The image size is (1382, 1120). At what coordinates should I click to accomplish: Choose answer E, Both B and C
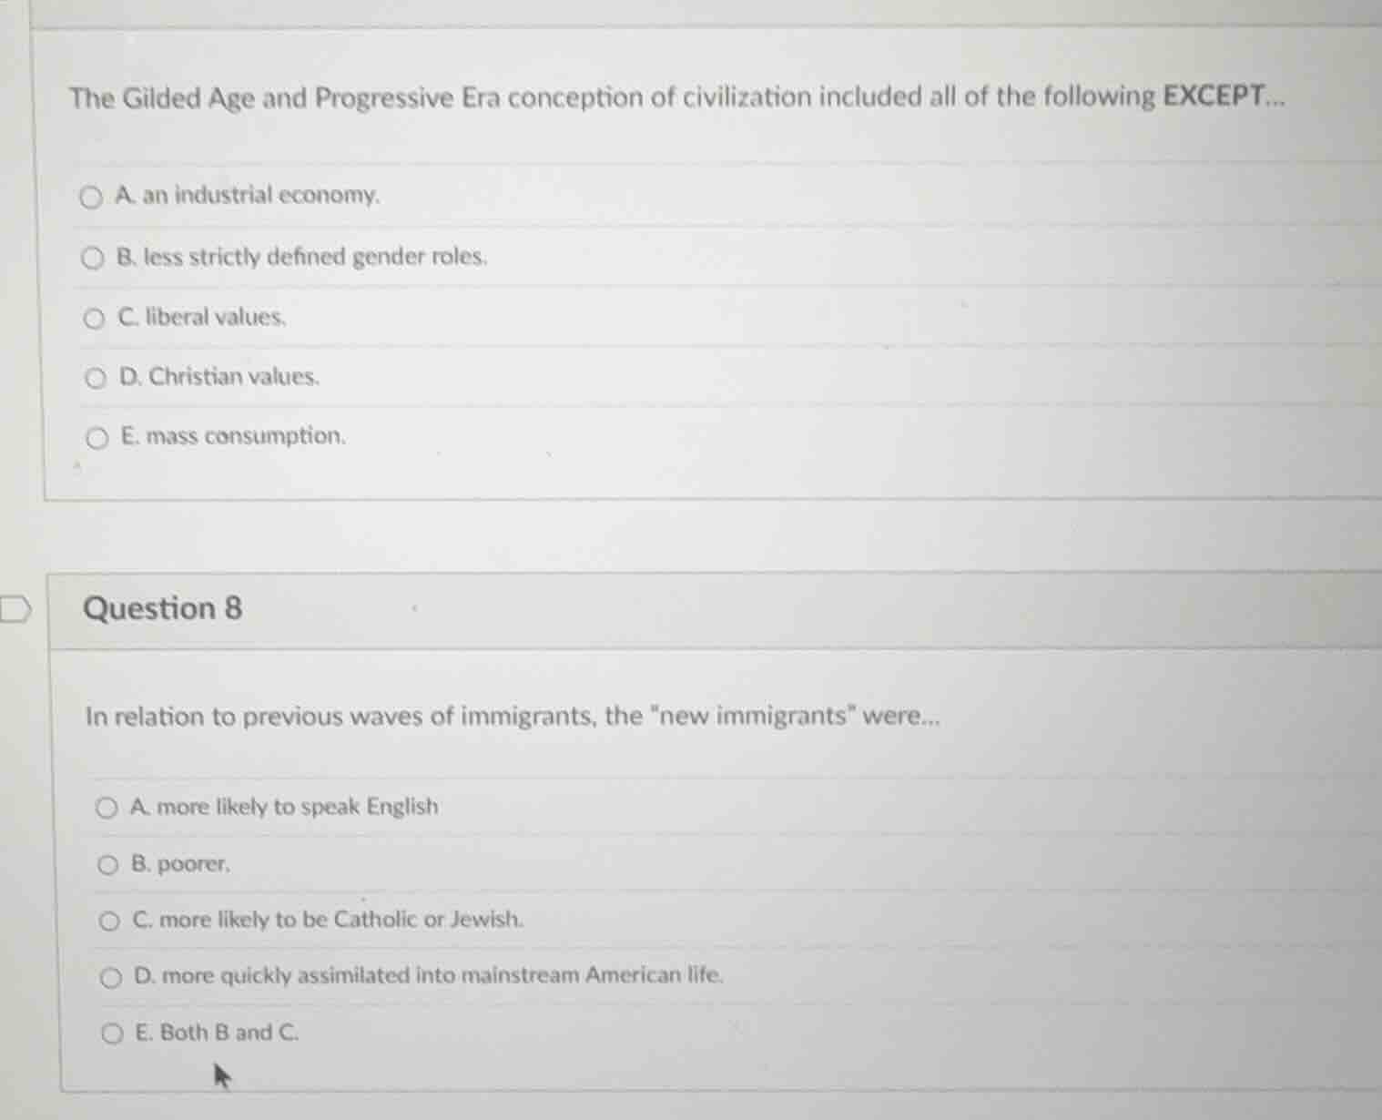pyautogui.click(x=113, y=1033)
